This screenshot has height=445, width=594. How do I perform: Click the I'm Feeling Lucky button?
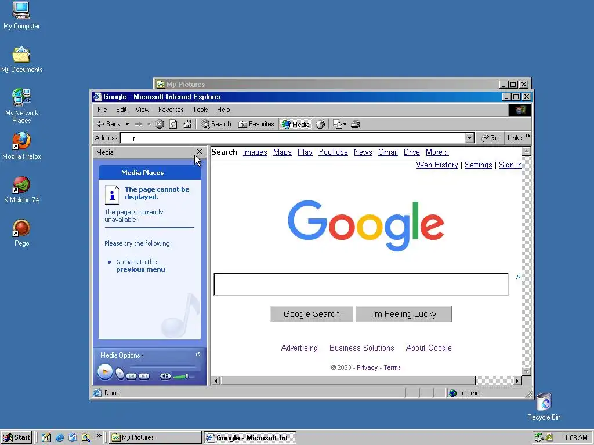(x=404, y=314)
